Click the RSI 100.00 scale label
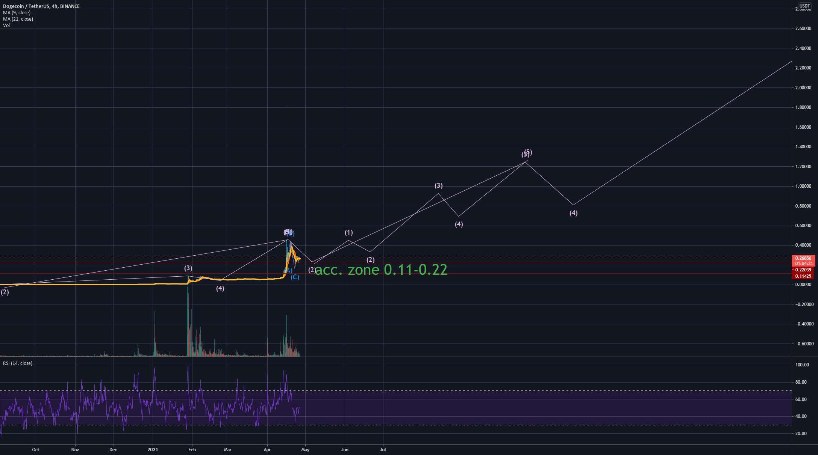Screen dimensions: 818x455 click(x=802, y=365)
